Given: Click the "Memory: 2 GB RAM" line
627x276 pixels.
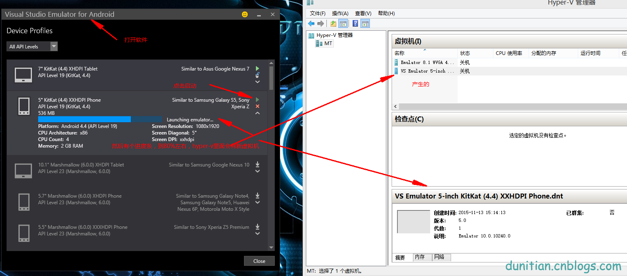Looking at the screenshot, I should (61, 146).
